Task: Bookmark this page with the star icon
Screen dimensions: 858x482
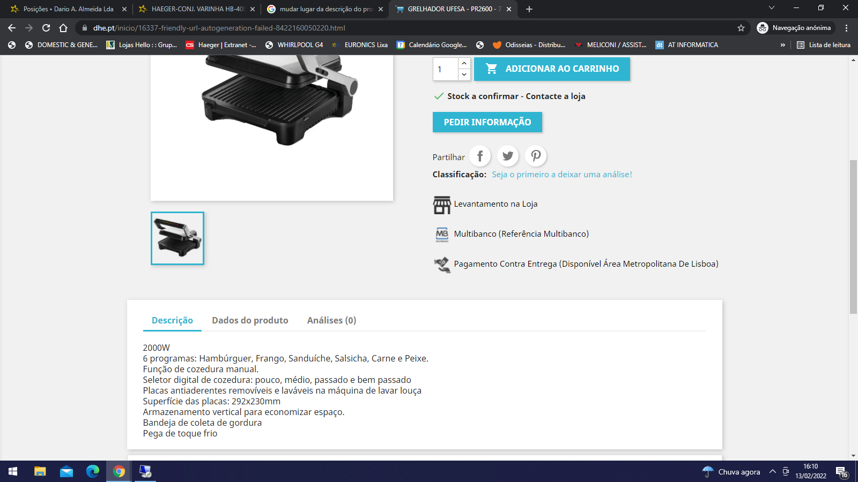Action: (x=741, y=28)
